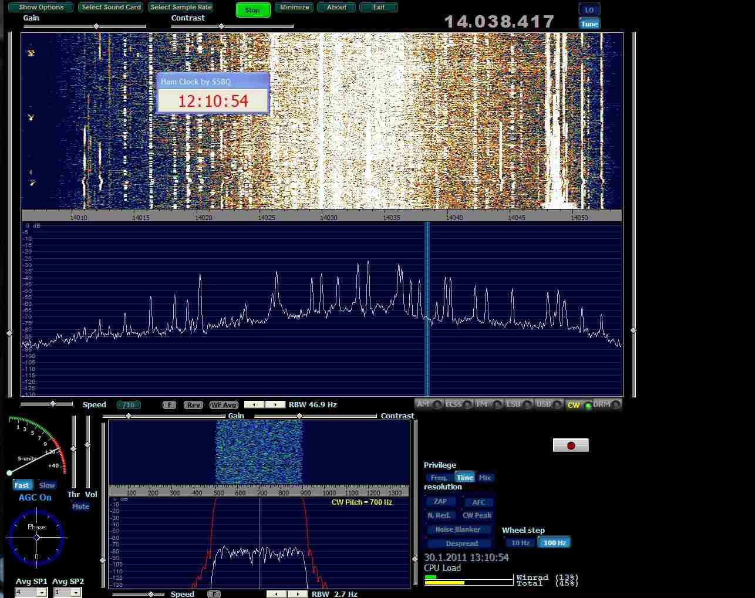Click the WF Avg button
The image size is (755, 598).
click(x=224, y=405)
